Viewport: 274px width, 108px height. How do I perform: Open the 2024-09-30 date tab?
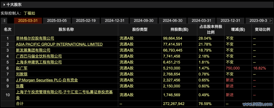(143, 21)
